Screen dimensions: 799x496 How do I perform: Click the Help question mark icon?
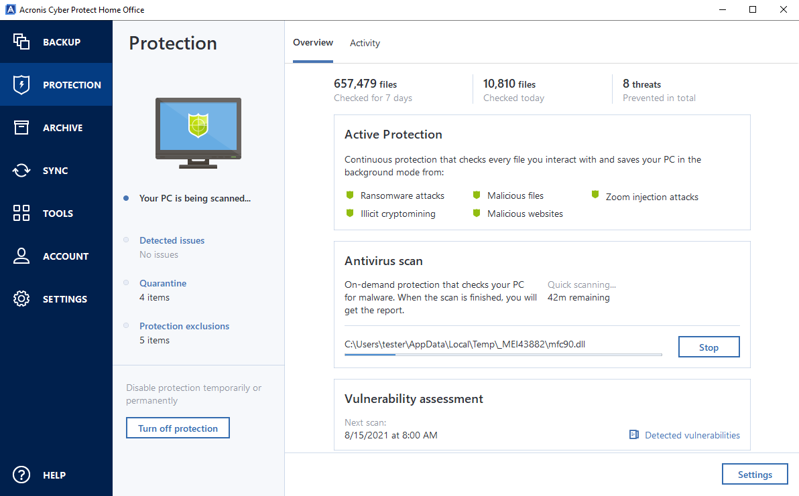point(21,475)
